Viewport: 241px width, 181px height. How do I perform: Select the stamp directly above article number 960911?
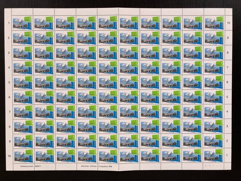point(45,156)
